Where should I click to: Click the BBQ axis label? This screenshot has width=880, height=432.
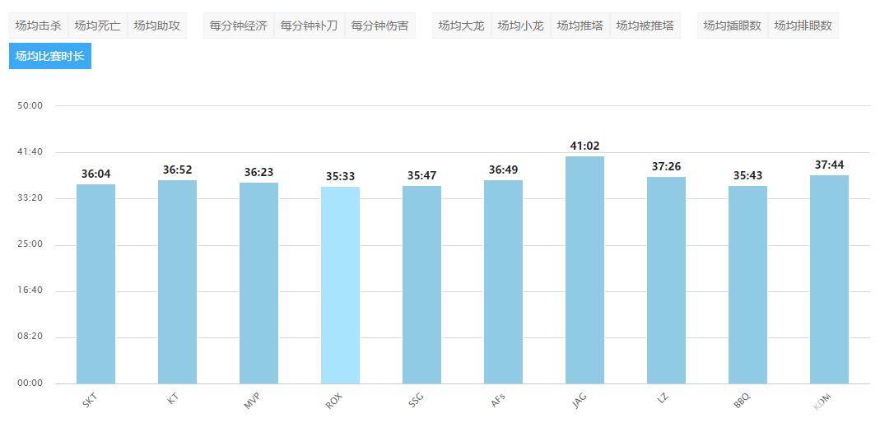[741, 401]
